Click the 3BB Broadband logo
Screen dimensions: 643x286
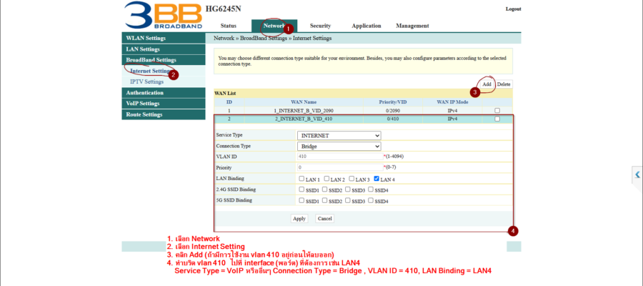[163, 16]
